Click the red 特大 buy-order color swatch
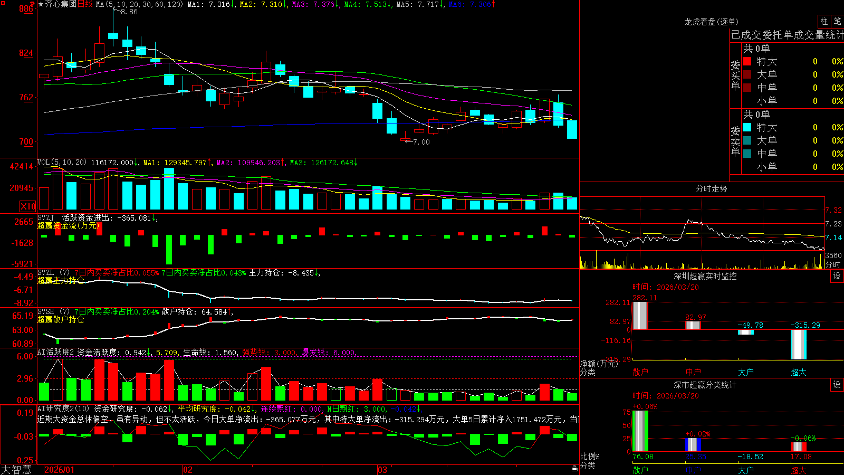844x475 pixels. [x=747, y=61]
